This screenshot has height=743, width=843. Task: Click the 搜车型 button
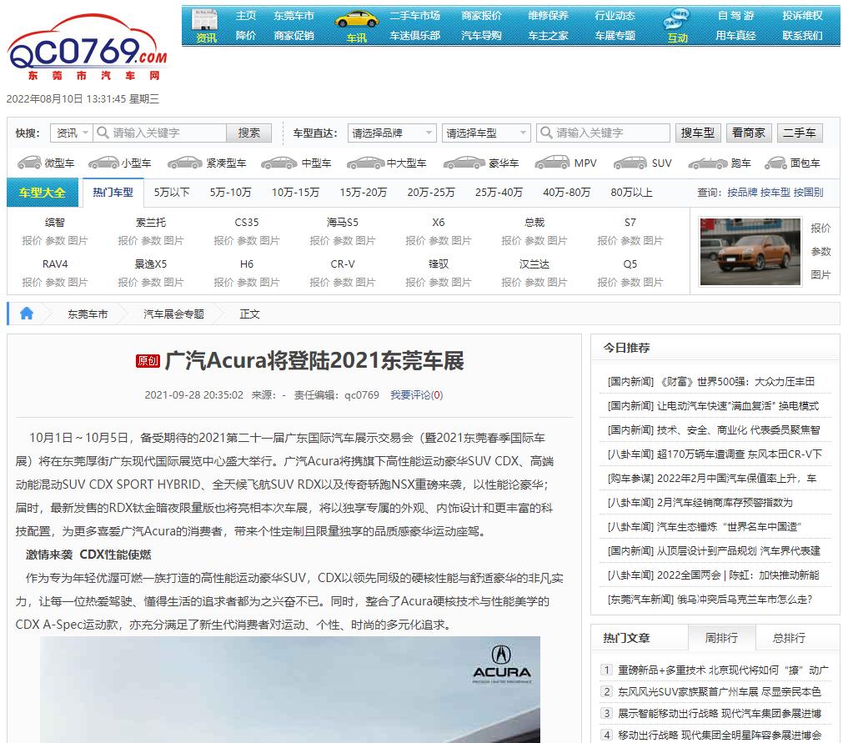click(698, 133)
